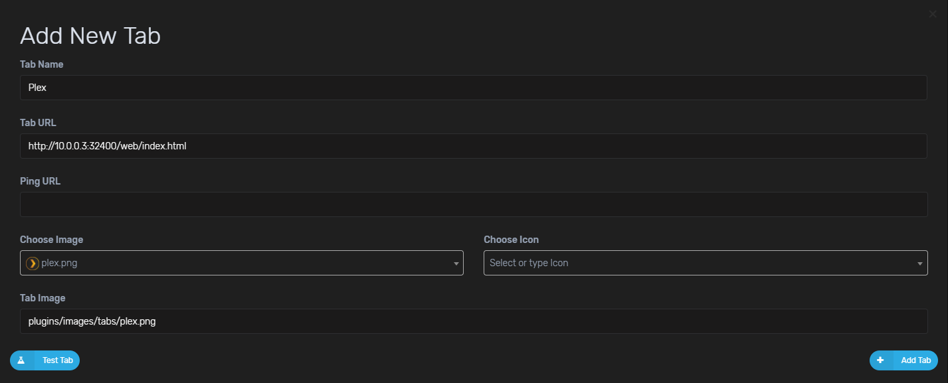Screen dimensions: 948x383
Task: Click the Ping URL label
Action: (41, 181)
